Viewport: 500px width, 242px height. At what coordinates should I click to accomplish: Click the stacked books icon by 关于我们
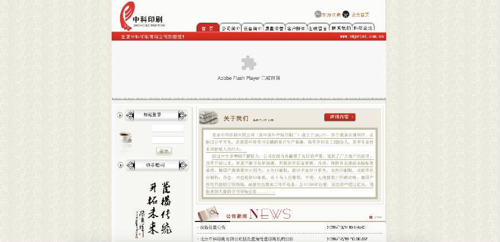click(x=208, y=118)
